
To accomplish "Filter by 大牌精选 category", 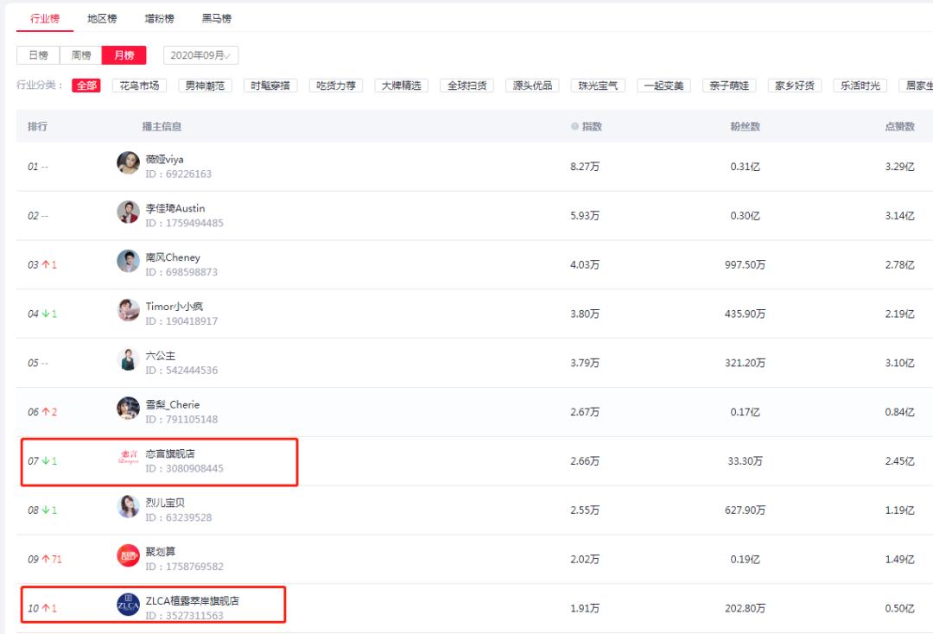I will [x=401, y=85].
